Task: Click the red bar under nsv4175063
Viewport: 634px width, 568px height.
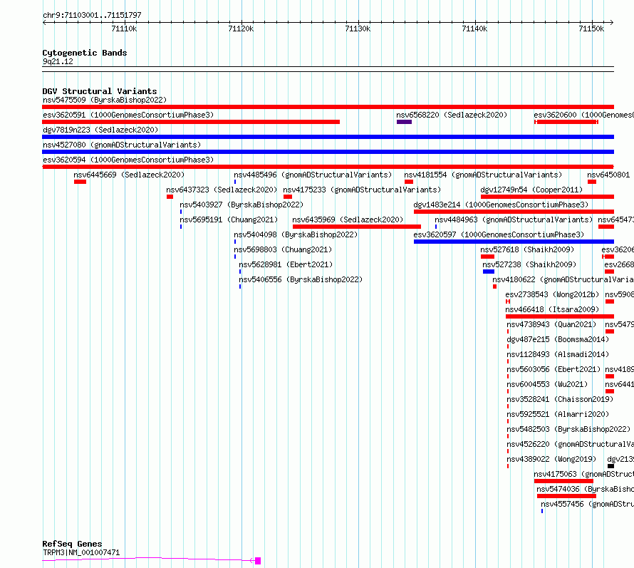Action: pyautogui.click(x=563, y=481)
